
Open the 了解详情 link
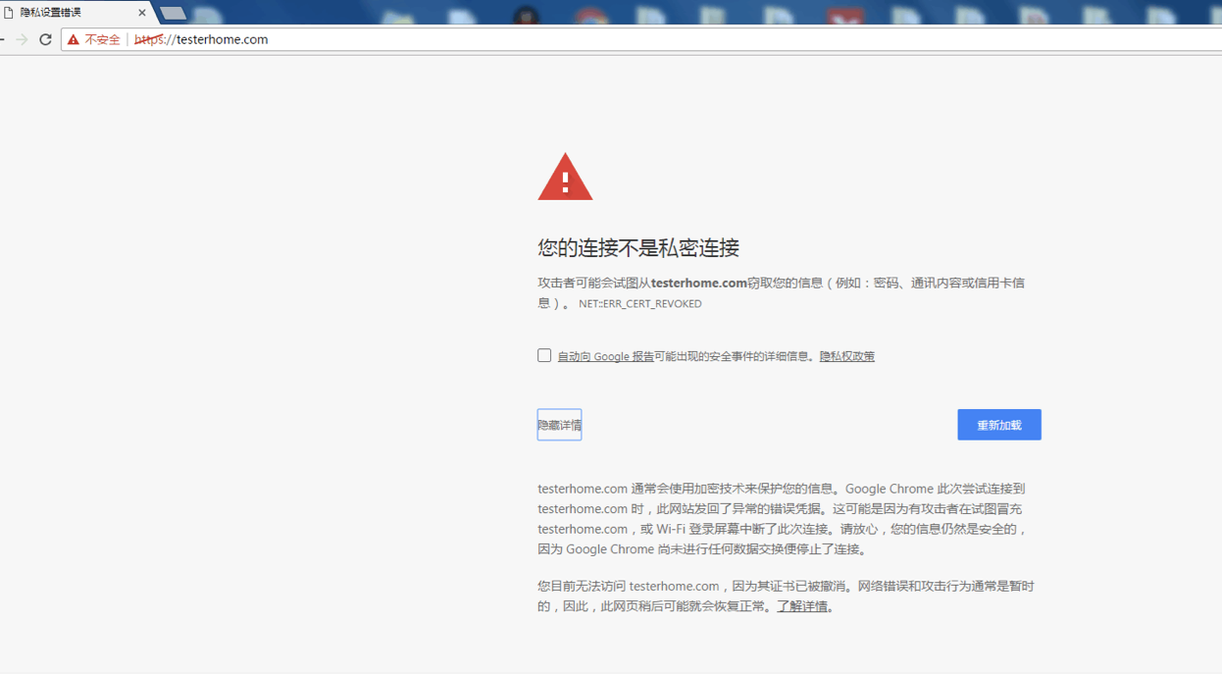802,606
